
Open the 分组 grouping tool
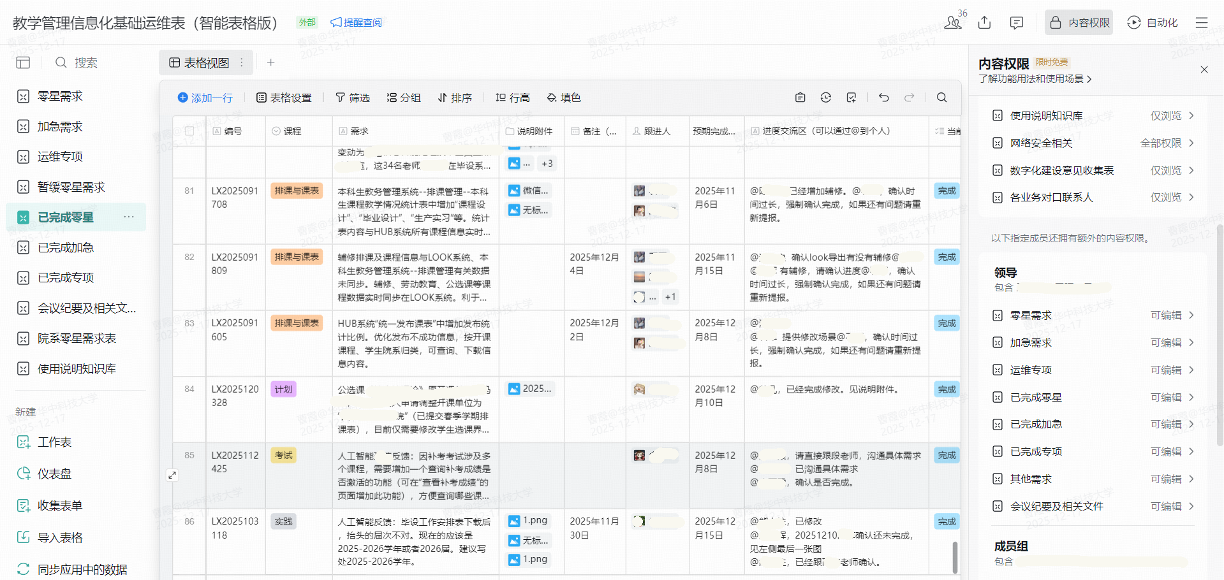coord(403,98)
